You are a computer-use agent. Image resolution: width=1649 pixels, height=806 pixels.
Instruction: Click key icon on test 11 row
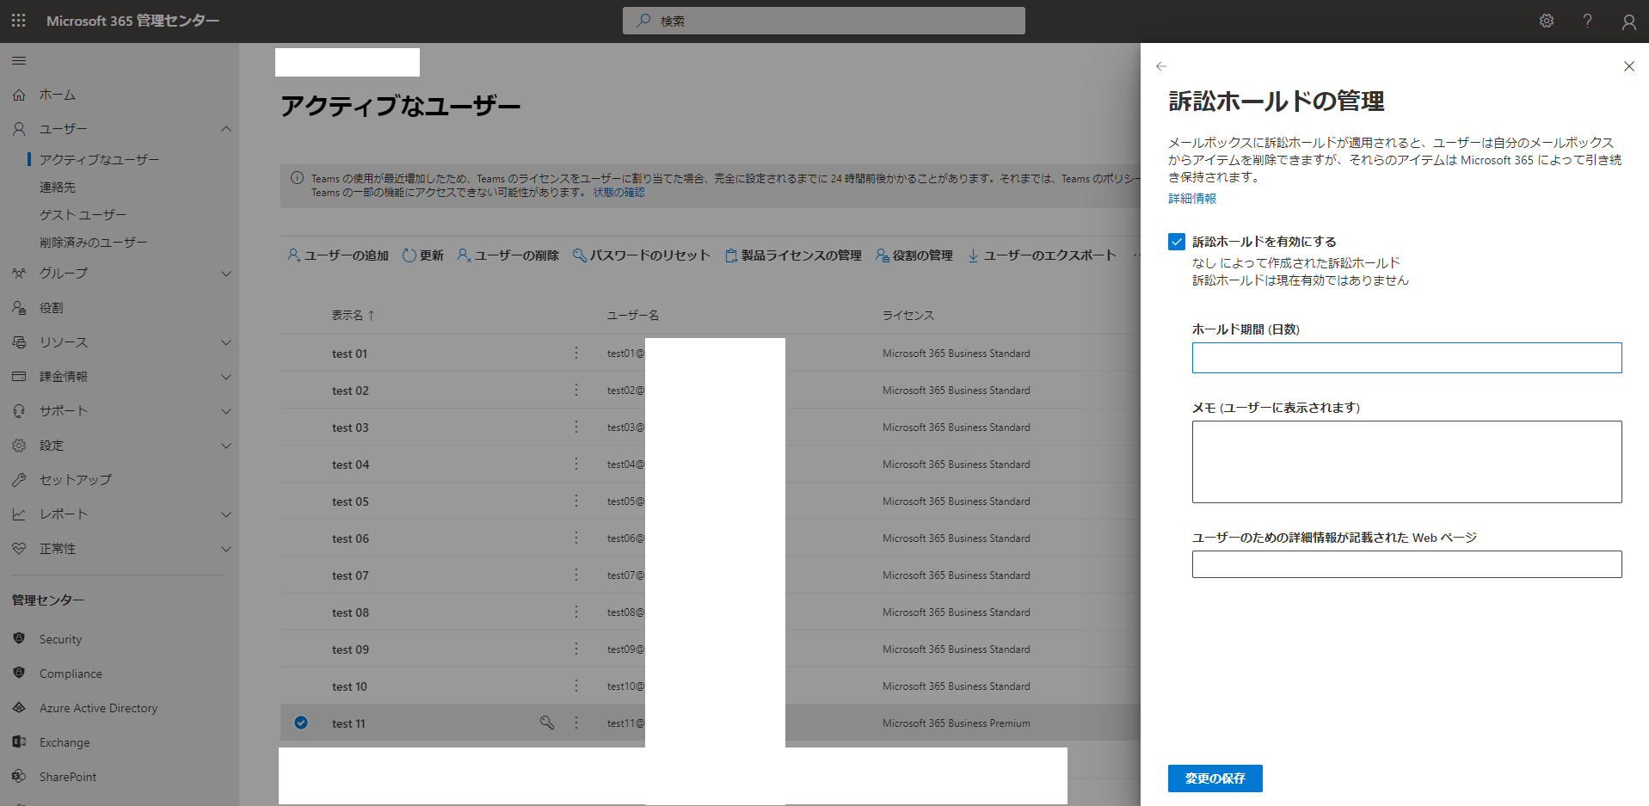pyautogui.click(x=547, y=723)
